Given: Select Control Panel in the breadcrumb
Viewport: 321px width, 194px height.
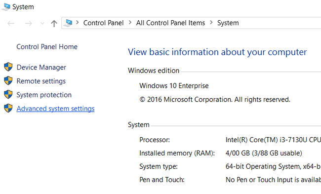Looking at the screenshot, I should (x=103, y=23).
